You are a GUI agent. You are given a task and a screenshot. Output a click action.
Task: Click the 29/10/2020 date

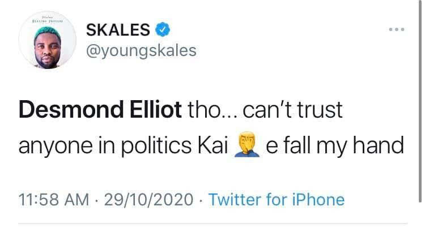coord(148,200)
